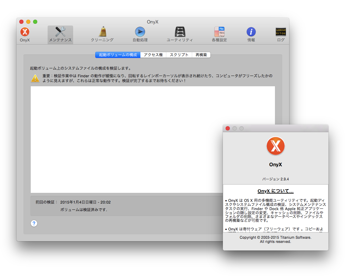
Task: Switch to the 再構築 tab
Action: pyautogui.click(x=201, y=55)
